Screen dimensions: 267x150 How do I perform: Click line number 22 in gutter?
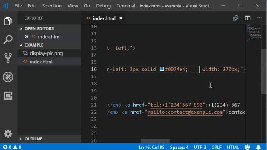(x=94, y=112)
